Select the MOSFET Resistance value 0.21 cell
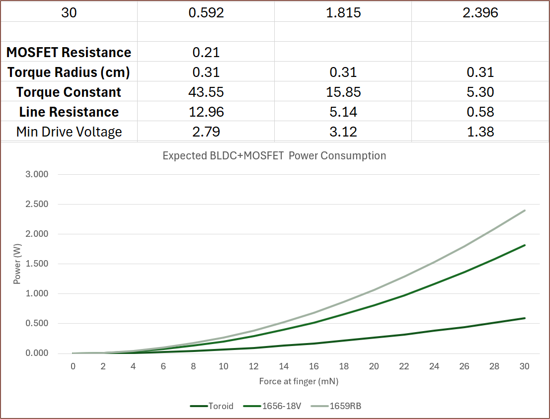 [x=206, y=52]
